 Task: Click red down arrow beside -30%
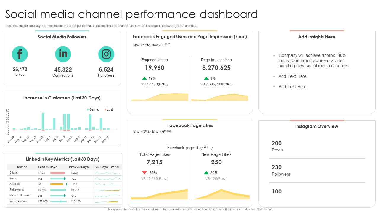[144, 172]
